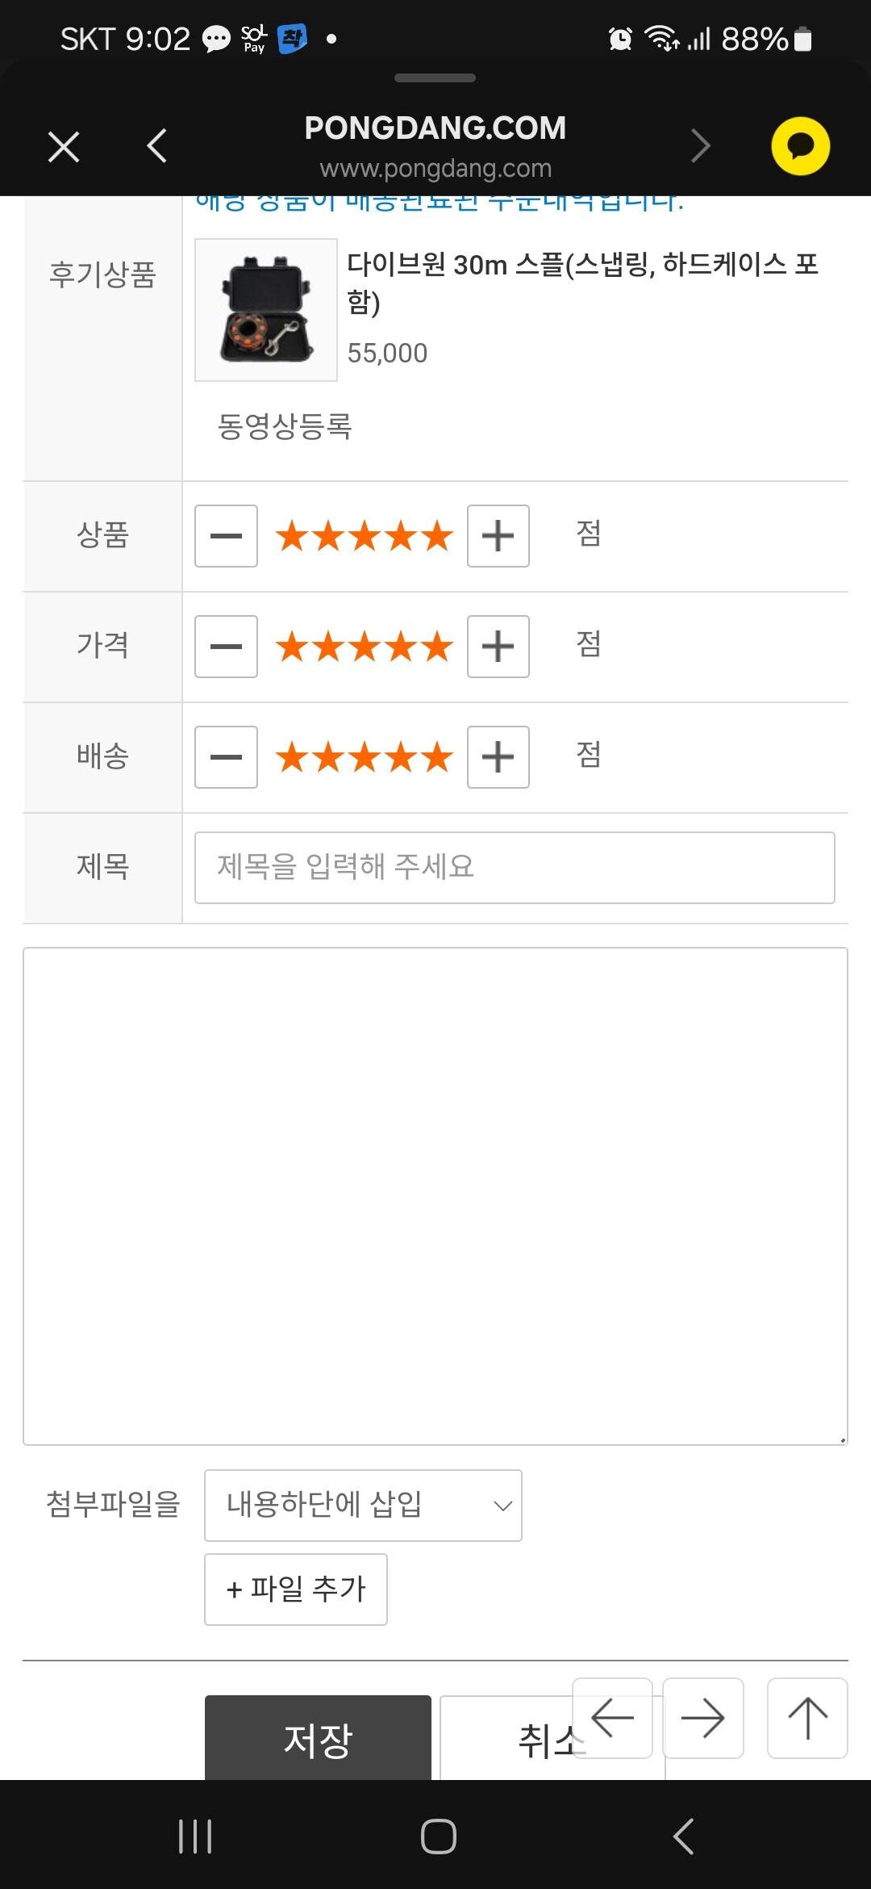This screenshot has width=871, height=1889.
Task: Increase 상품 rating with plus button
Action: point(498,536)
